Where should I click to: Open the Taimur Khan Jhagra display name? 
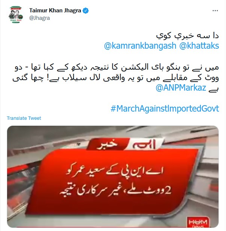pyautogui.click(x=55, y=10)
